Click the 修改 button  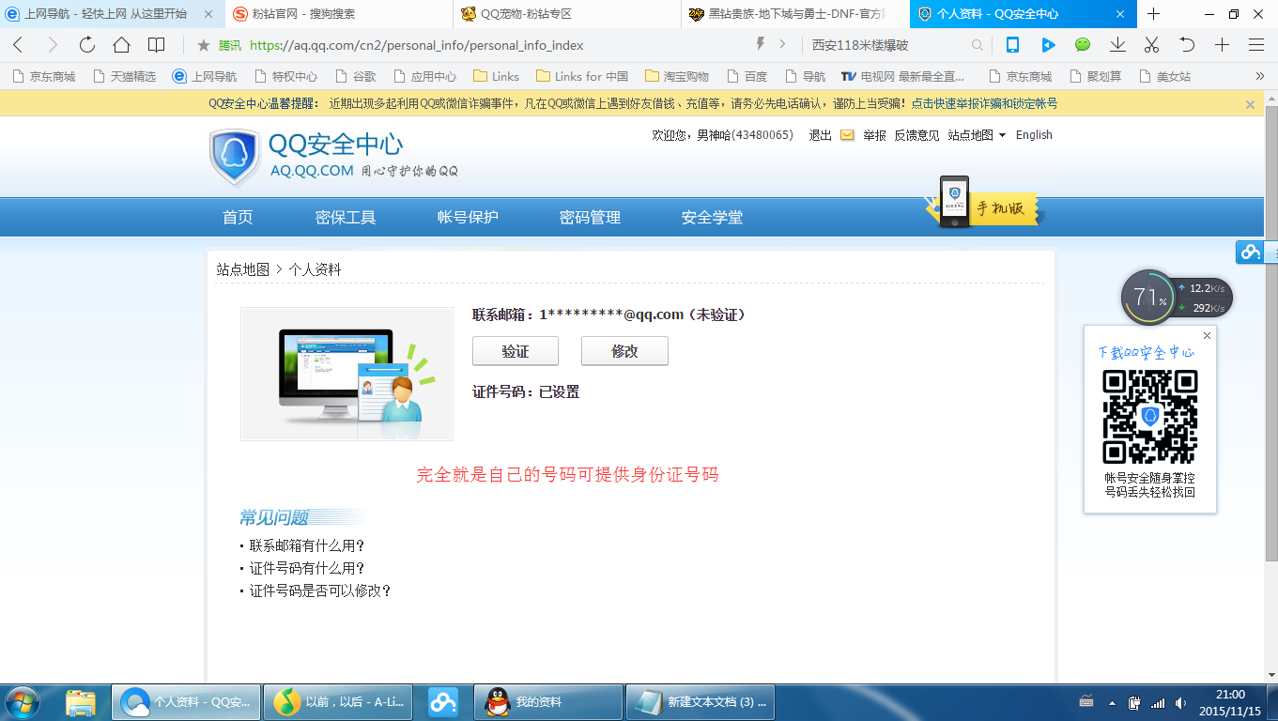coord(624,351)
